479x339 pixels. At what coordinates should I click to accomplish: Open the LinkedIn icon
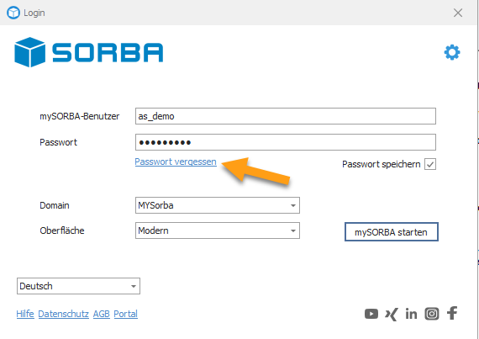(x=411, y=314)
